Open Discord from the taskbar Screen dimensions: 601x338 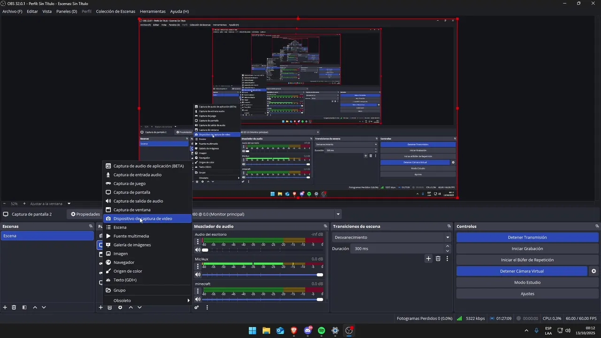308,330
